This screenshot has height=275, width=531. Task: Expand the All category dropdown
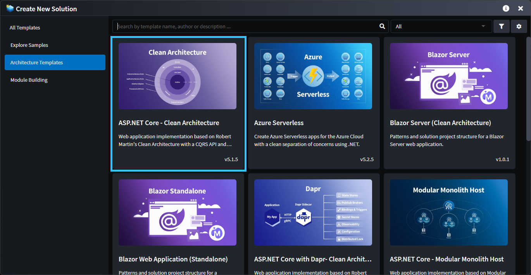tap(441, 26)
